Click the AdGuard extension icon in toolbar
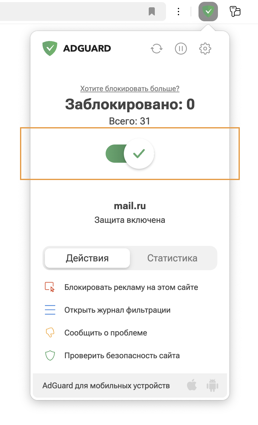The image size is (258, 425). (x=208, y=12)
